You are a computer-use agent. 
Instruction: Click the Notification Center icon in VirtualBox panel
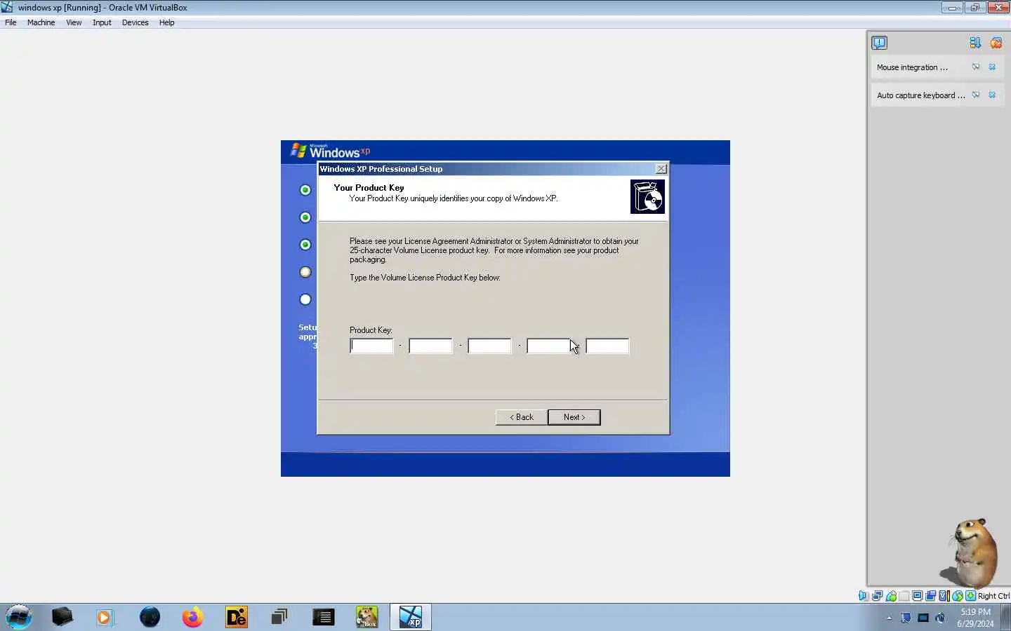click(x=879, y=43)
